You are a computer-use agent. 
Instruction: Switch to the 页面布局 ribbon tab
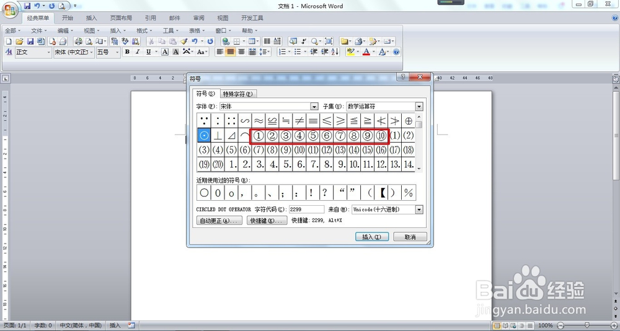pyautogui.click(x=121, y=18)
